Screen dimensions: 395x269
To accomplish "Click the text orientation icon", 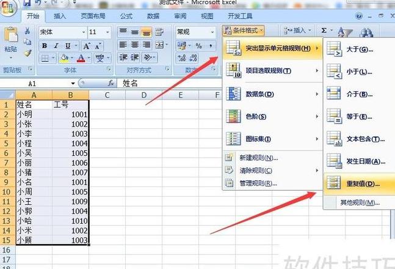I will point(147,57).
